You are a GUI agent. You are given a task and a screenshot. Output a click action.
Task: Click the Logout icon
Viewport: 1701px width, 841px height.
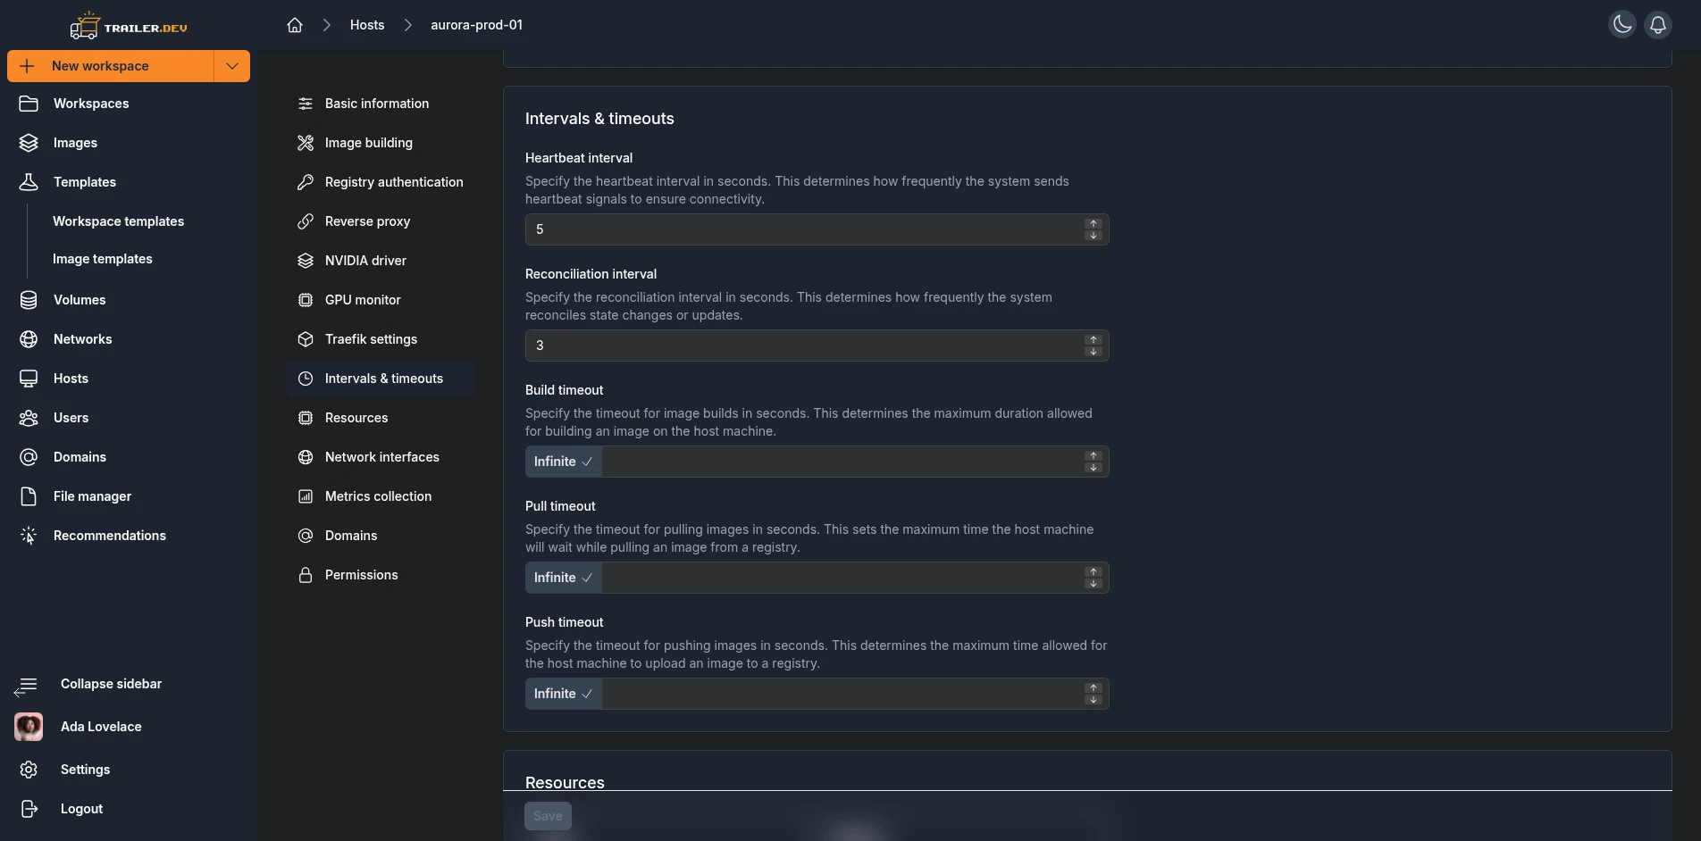[x=29, y=809]
